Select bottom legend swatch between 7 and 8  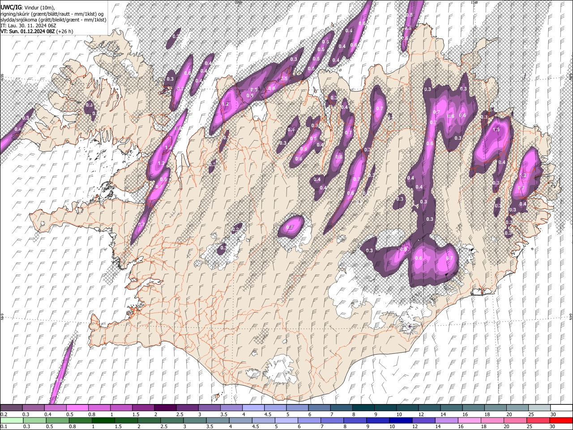(332, 420)
